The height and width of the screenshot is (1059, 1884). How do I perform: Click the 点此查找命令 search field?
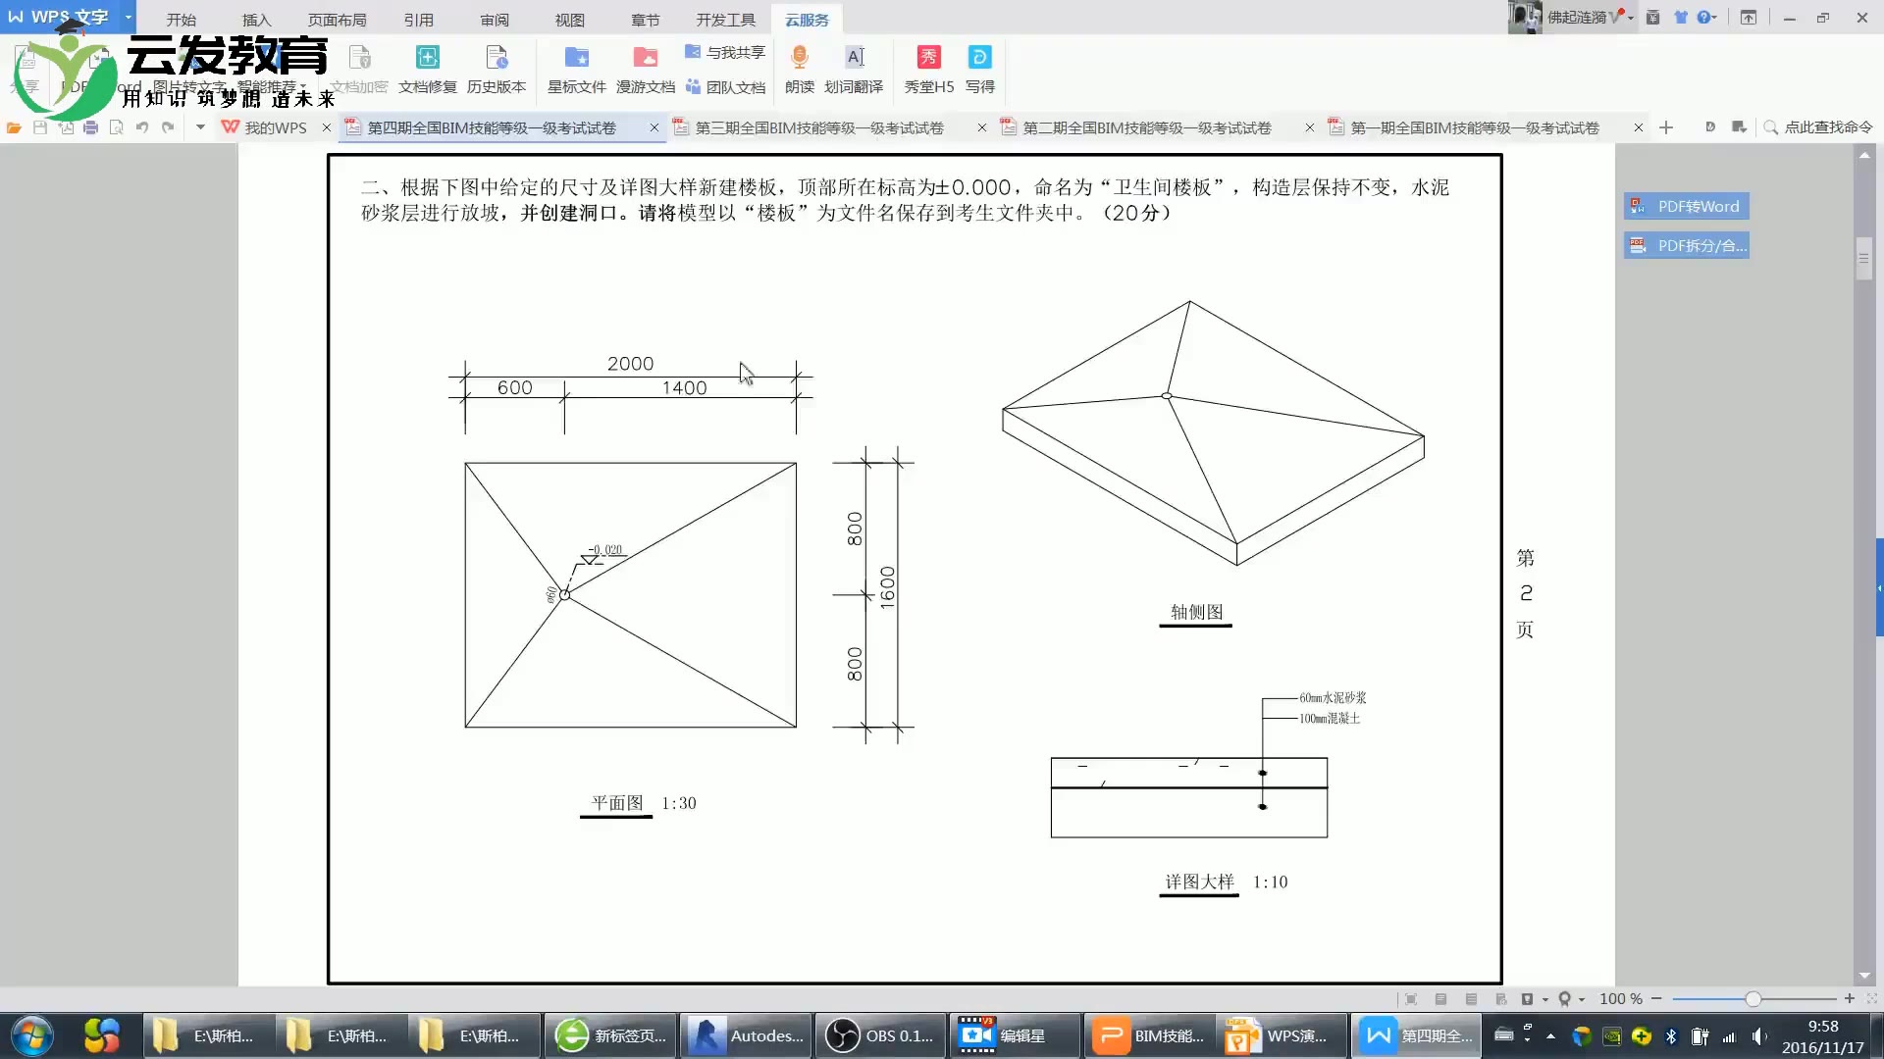click(1820, 127)
